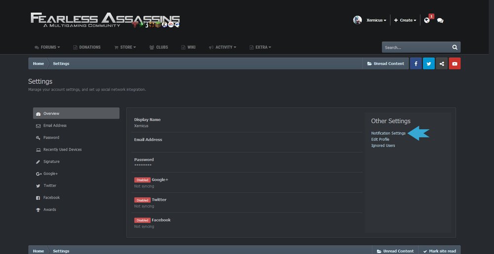The image size is (494, 254).
Task: Open the messages chat bubbles icon
Action: tap(440, 21)
